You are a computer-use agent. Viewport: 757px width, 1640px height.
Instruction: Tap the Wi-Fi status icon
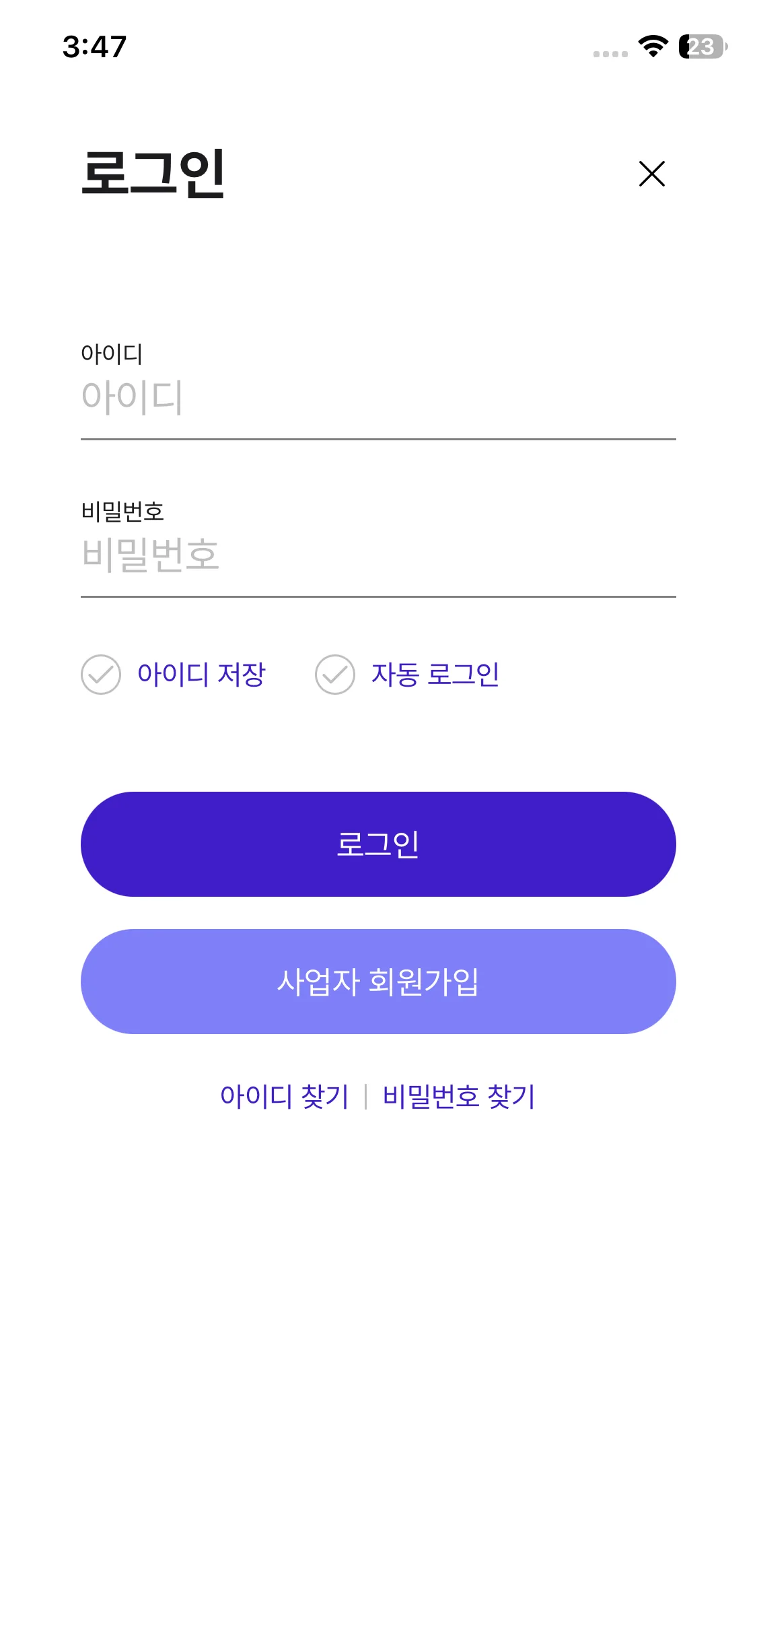(x=653, y=46)
